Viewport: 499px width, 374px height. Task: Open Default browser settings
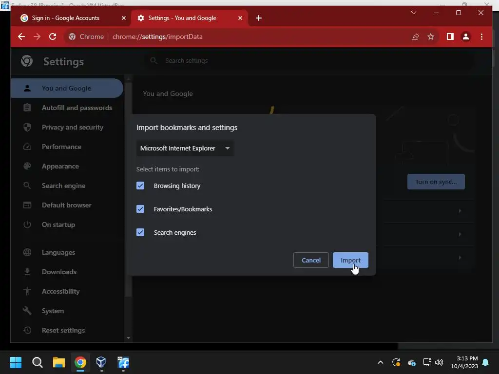pyautogui.click(x=67, y=205)
